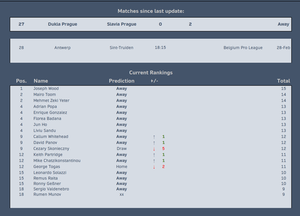Click the Belgium Pro League label
The width and height of the screenshot is (300, 216).
243,48
